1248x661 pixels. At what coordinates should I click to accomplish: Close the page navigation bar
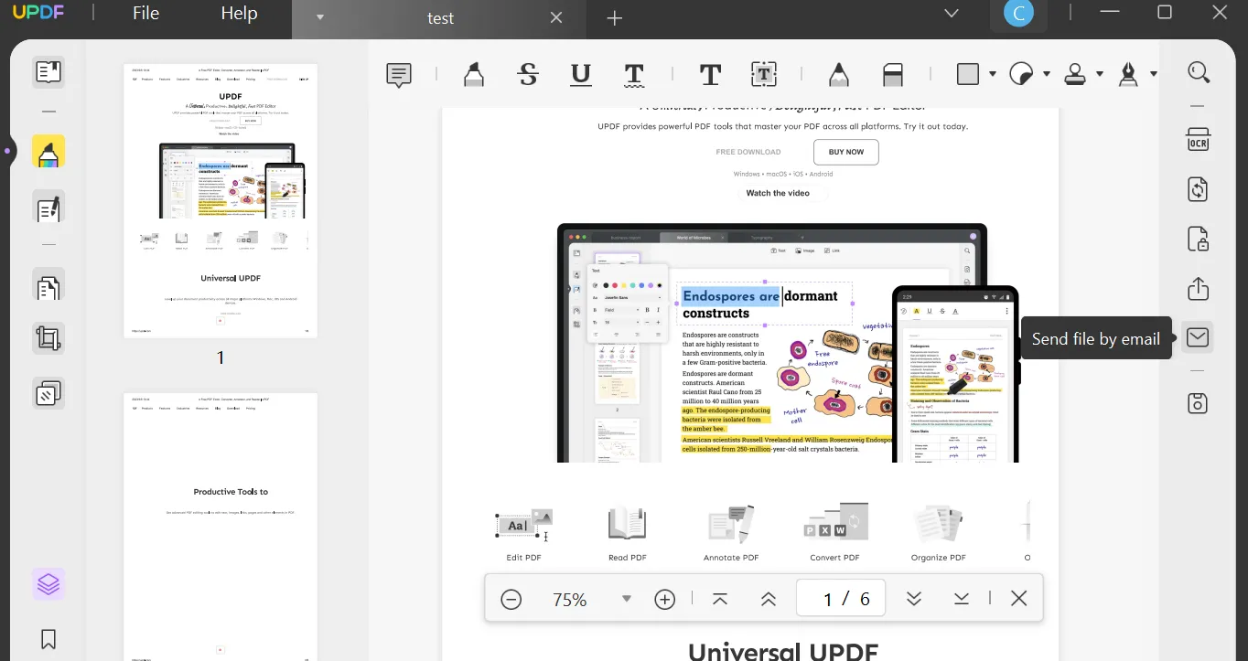tap(1018, 599)
